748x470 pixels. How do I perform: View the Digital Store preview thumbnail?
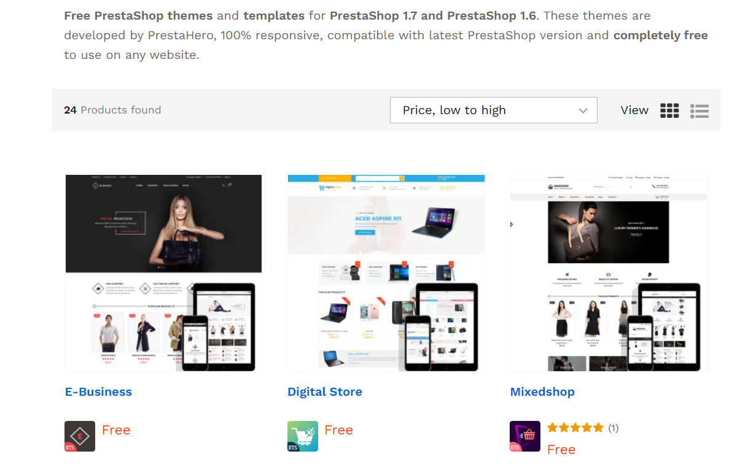(x=386, y=273)
